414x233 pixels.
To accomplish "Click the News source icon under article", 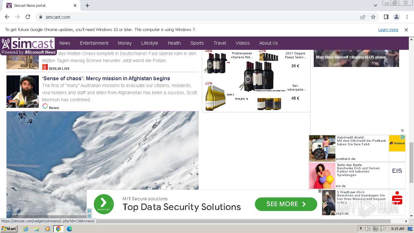I will coord(45,106).
